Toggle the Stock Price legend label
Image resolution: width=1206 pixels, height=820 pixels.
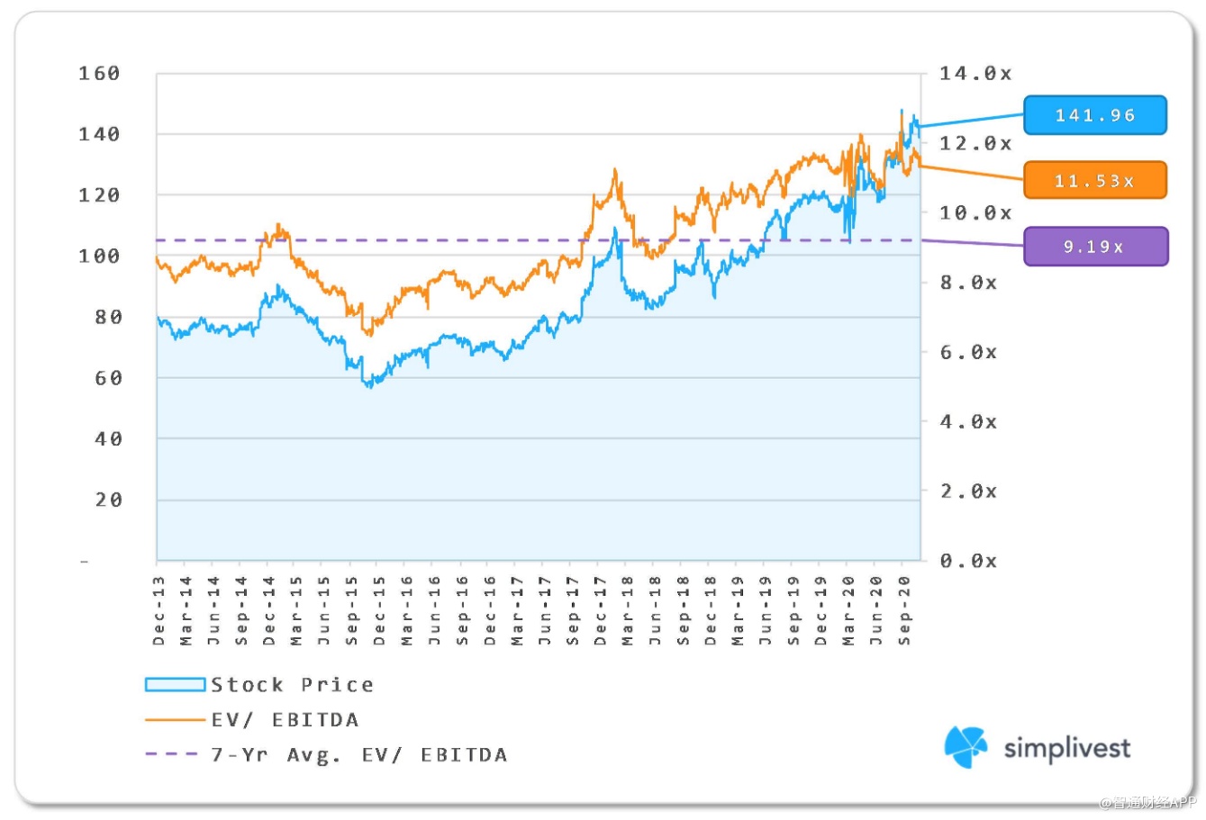tap(292, 685)
